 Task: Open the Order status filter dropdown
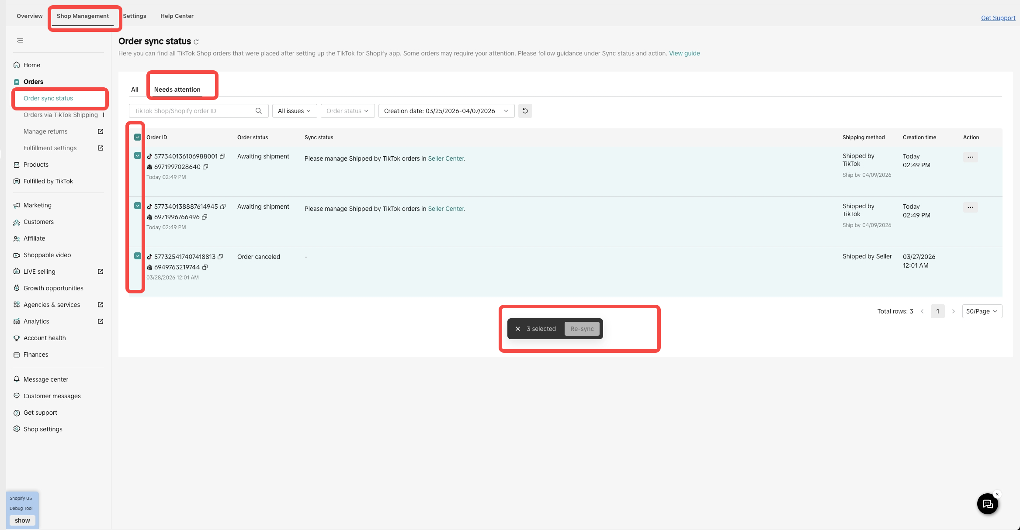[x=347, y=111]
